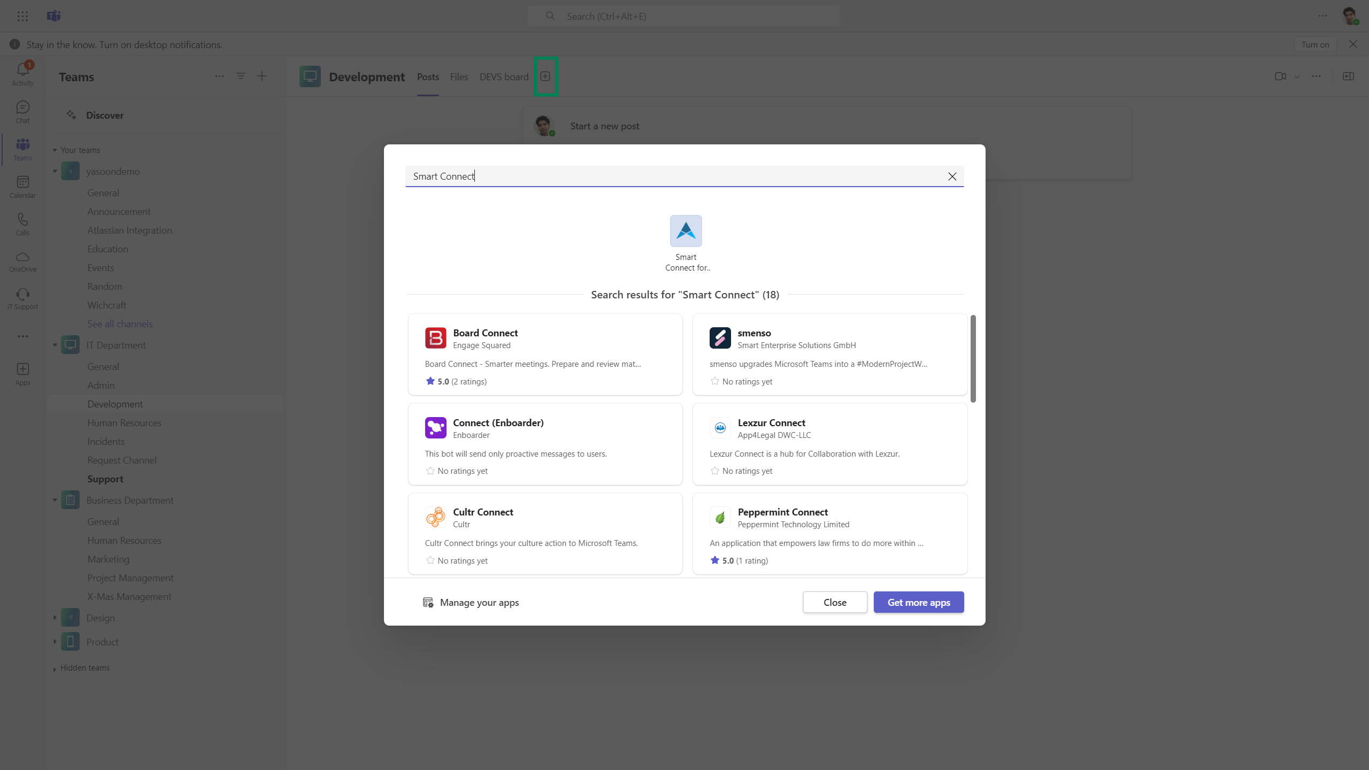Screen dimensions: 1369x770
Task: Open Teams list more options ellipsis
Action: [219, 76]
